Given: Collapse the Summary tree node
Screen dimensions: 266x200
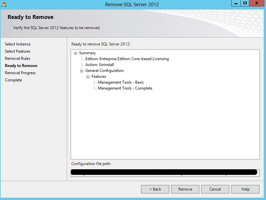Looking at the screenshot, I should tap(76, 53).
